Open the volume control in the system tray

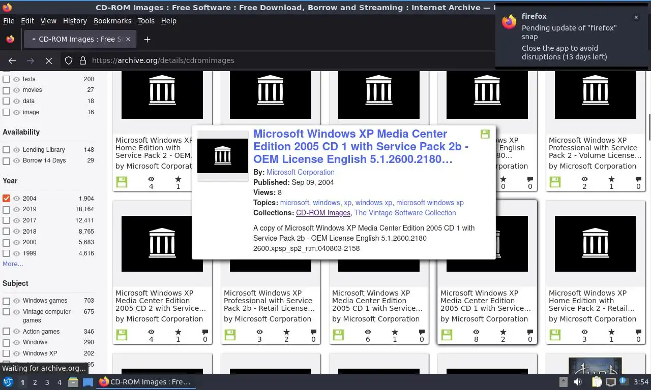coord(578,382)
